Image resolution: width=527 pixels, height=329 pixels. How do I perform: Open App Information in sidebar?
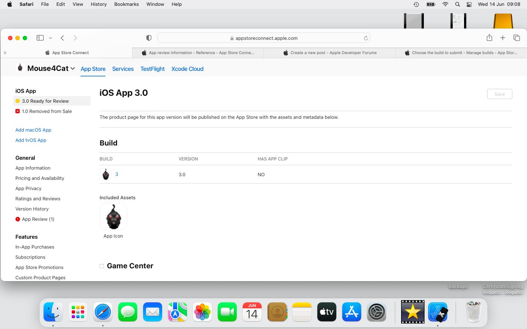point(33,168)
